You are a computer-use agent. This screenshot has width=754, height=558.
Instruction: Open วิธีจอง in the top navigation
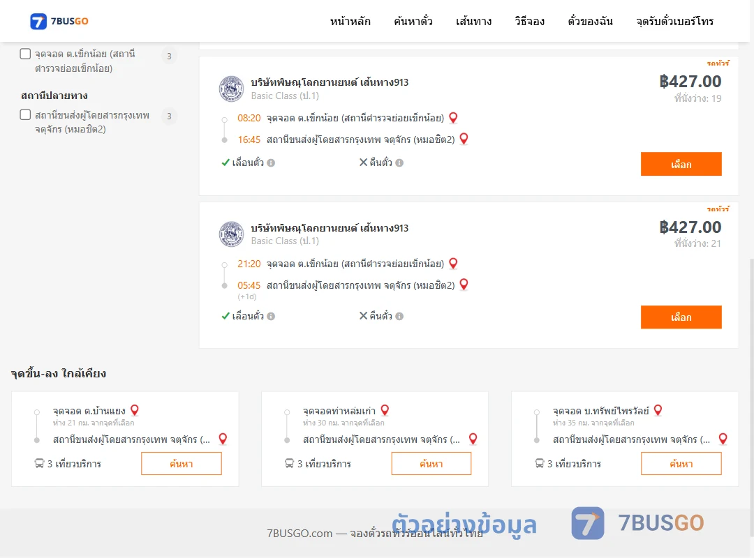(x=529, y=21)
